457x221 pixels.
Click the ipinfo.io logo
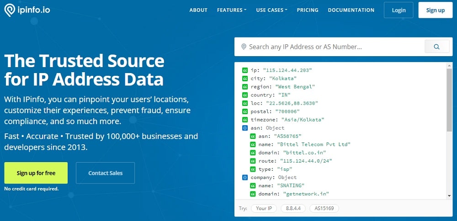pyautogui.click(x=27, y=10)
